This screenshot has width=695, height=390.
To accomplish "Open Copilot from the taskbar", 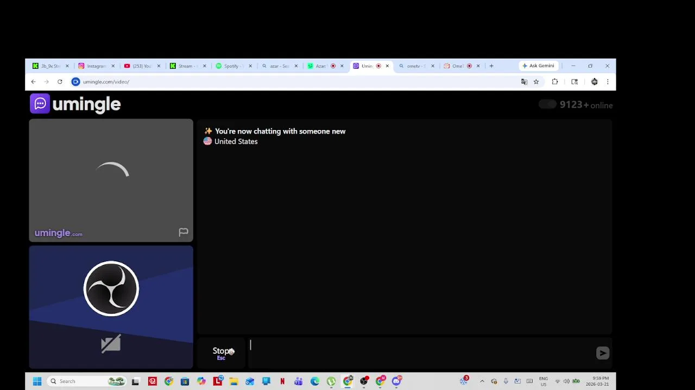I will (201, 381).
